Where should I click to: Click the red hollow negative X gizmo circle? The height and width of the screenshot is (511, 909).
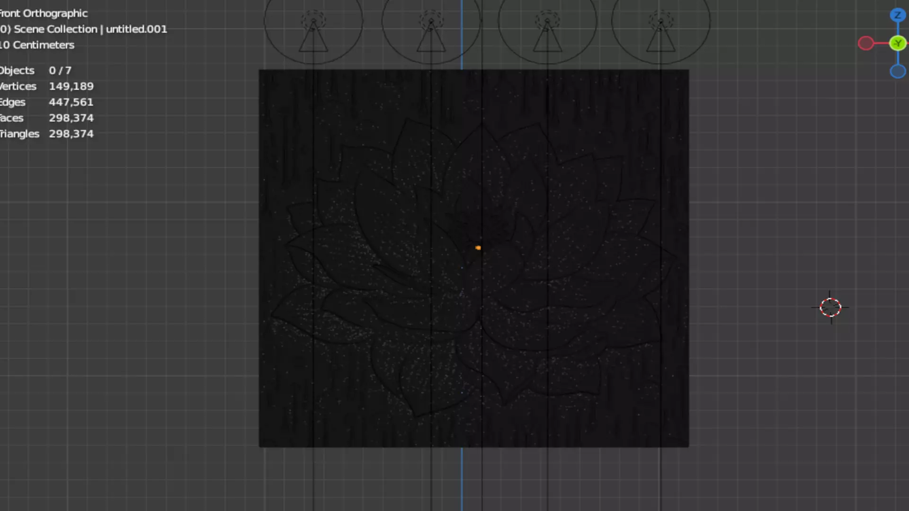pos(866,44)
